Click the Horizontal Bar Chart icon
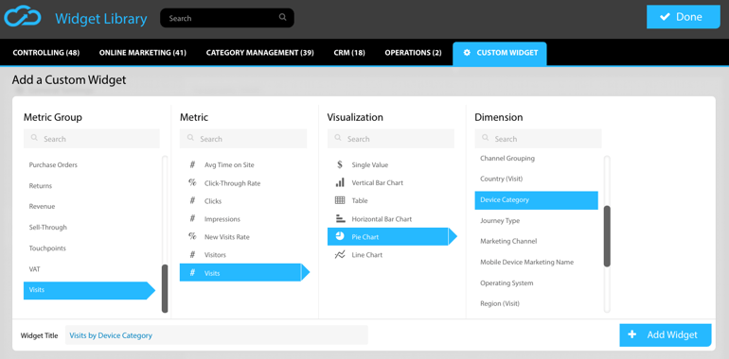The height and width of the screenshot is (359, 729). 340,218
